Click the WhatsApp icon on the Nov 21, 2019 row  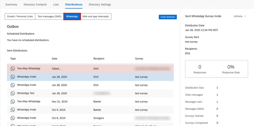[13, 102]
